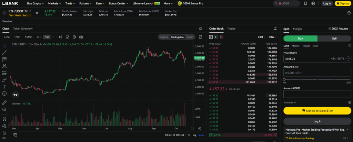This screenshot has height=142, width=353.
Task: Pick the text annotation tool
Action: [4, 86]
